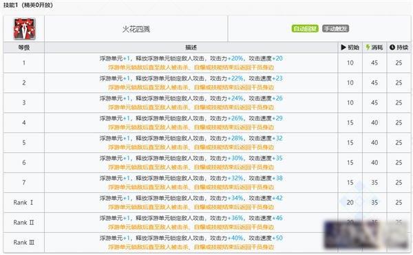Click duration 25 in level 3 row
413x255 pixels.
pos(399,103)
